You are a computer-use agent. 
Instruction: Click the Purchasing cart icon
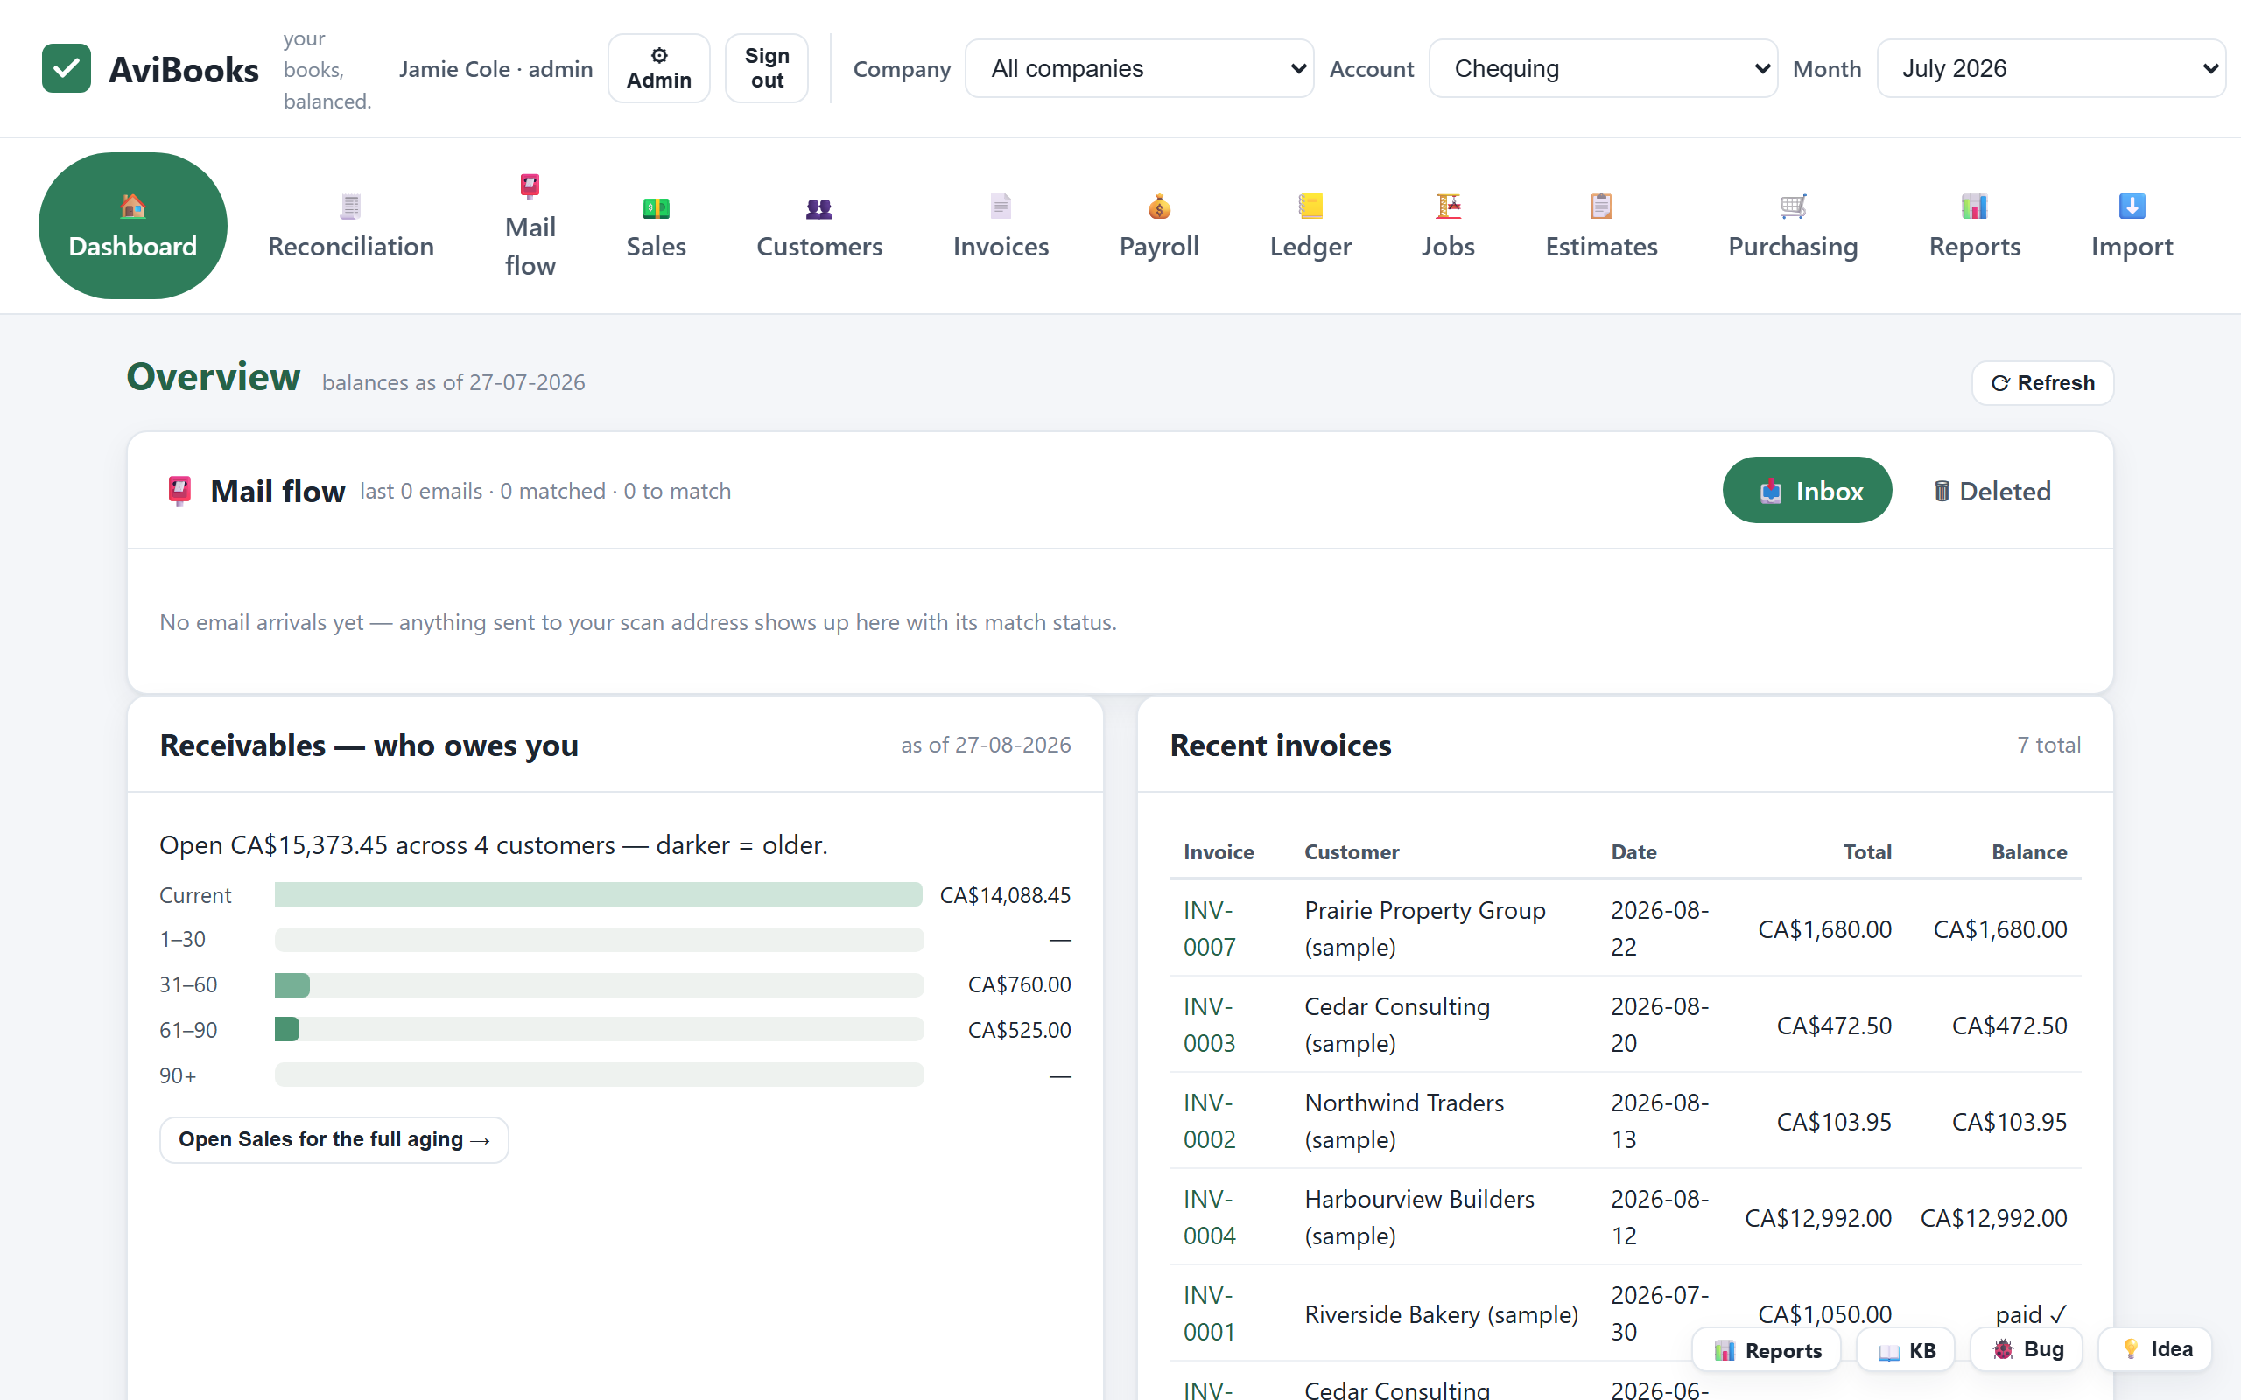click(x=1793, y=206)
